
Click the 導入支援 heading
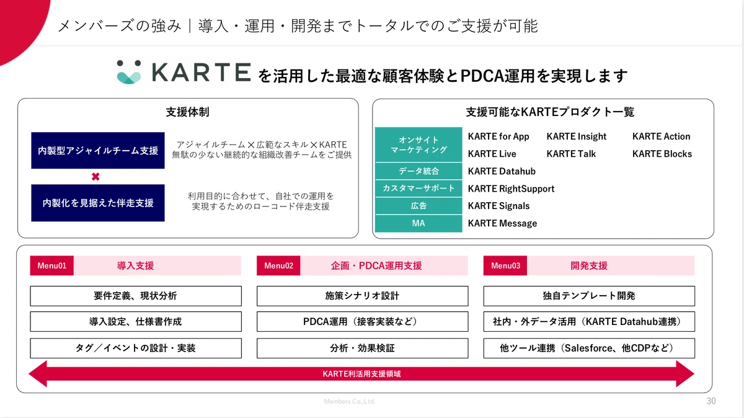coord(135,266)
